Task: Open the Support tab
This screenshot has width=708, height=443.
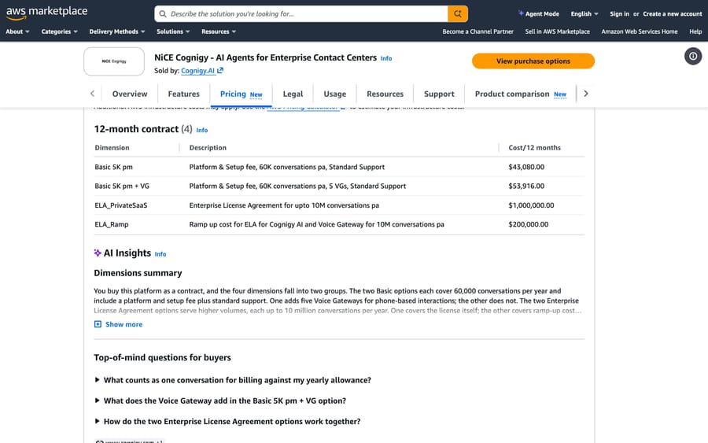Action: pyautogui.click(x=439, y=94)
